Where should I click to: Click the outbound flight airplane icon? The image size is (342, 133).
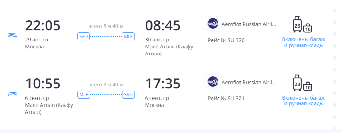tap(12, 36)
